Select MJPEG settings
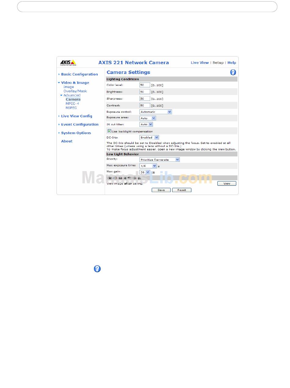The height and width of the screenshot is (388, 290). pyautogui.click(x=71, y=108)
